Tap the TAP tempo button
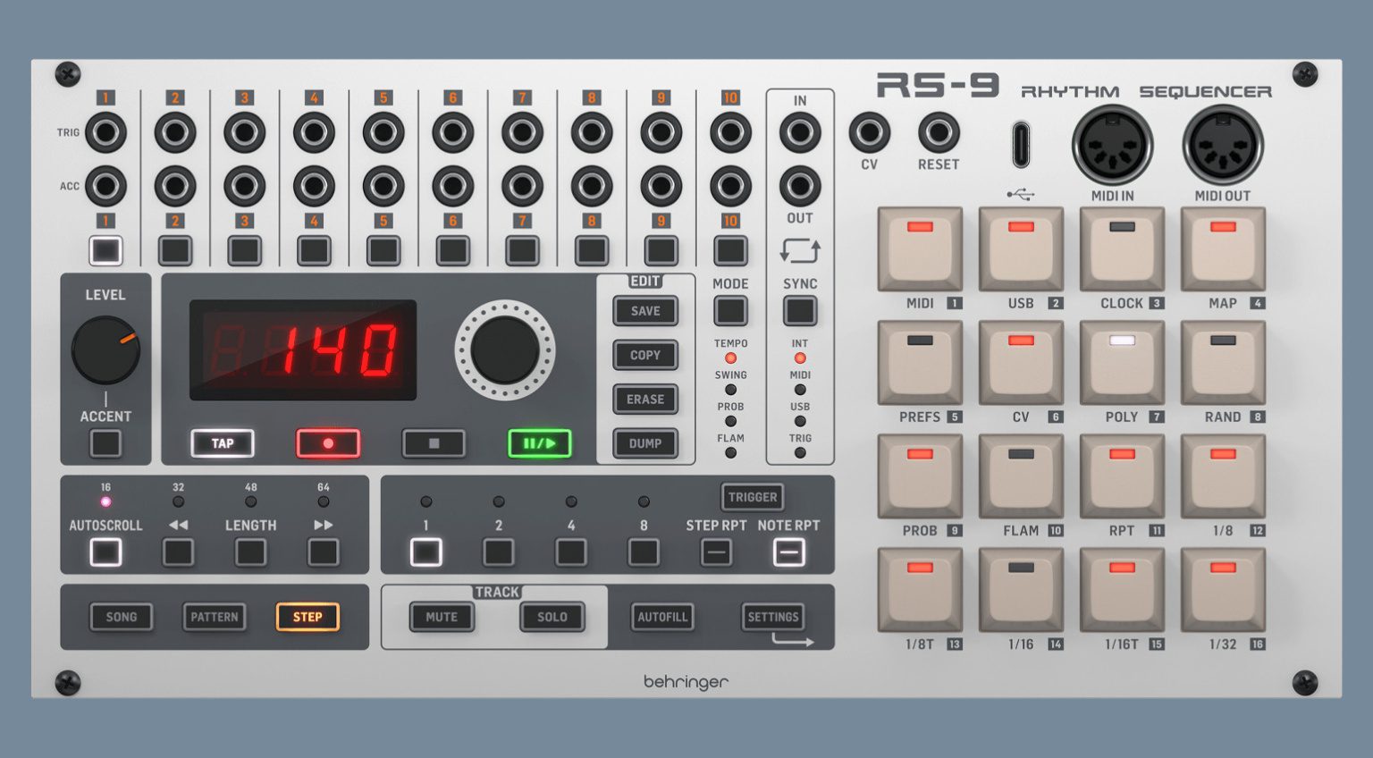 [x=223, y=443]
